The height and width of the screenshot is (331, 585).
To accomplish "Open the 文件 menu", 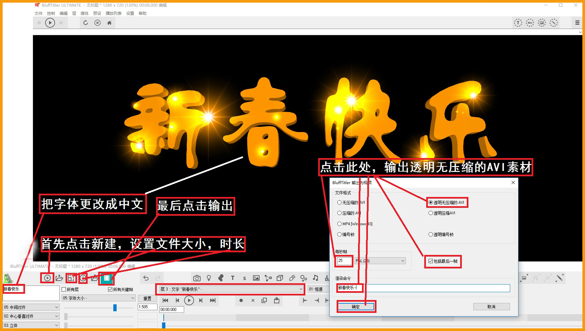I will (39, 14).
